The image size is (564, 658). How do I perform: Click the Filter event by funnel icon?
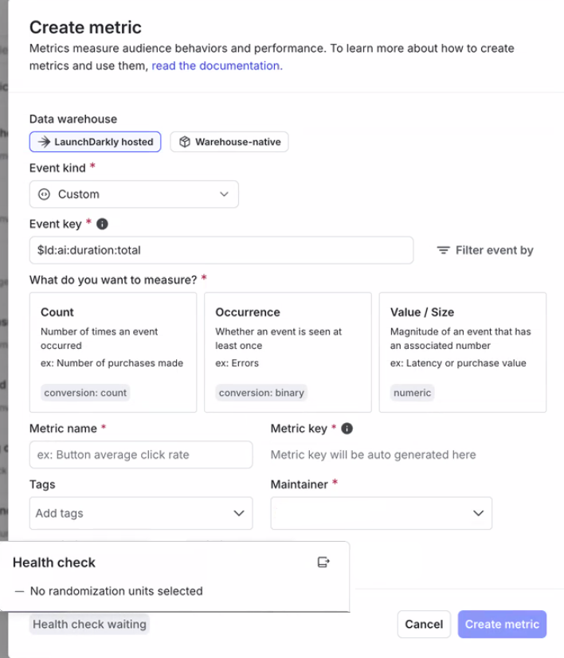pyautogui.click(x=444, y=250)
